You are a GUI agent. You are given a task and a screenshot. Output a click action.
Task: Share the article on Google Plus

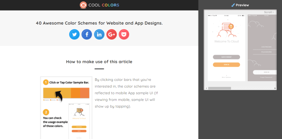point(112,35)
